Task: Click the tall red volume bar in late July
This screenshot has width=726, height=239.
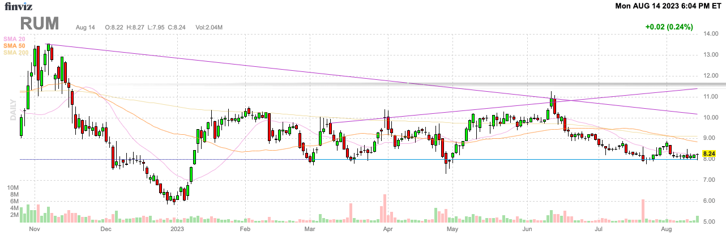Action: tap(643, 211)
